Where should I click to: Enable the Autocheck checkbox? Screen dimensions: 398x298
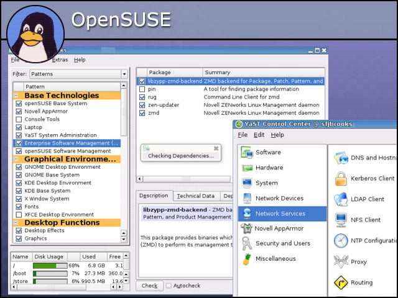click(169, 286)
